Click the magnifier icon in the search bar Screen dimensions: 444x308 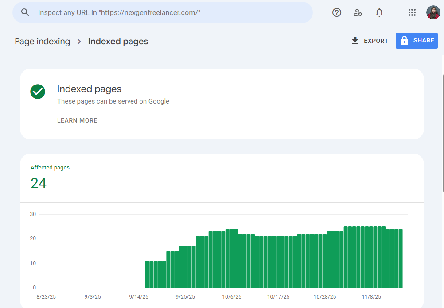tap(25, 12)
